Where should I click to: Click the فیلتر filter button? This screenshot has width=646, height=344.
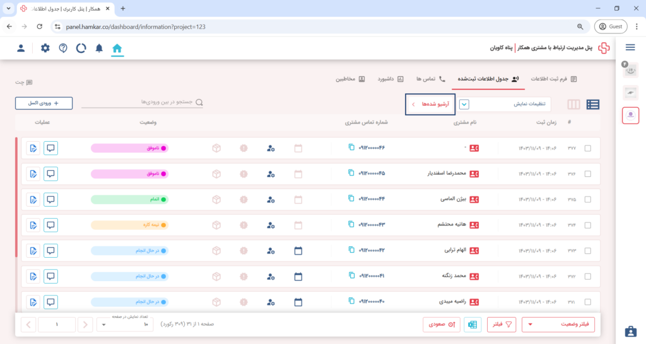click(502, 324)
